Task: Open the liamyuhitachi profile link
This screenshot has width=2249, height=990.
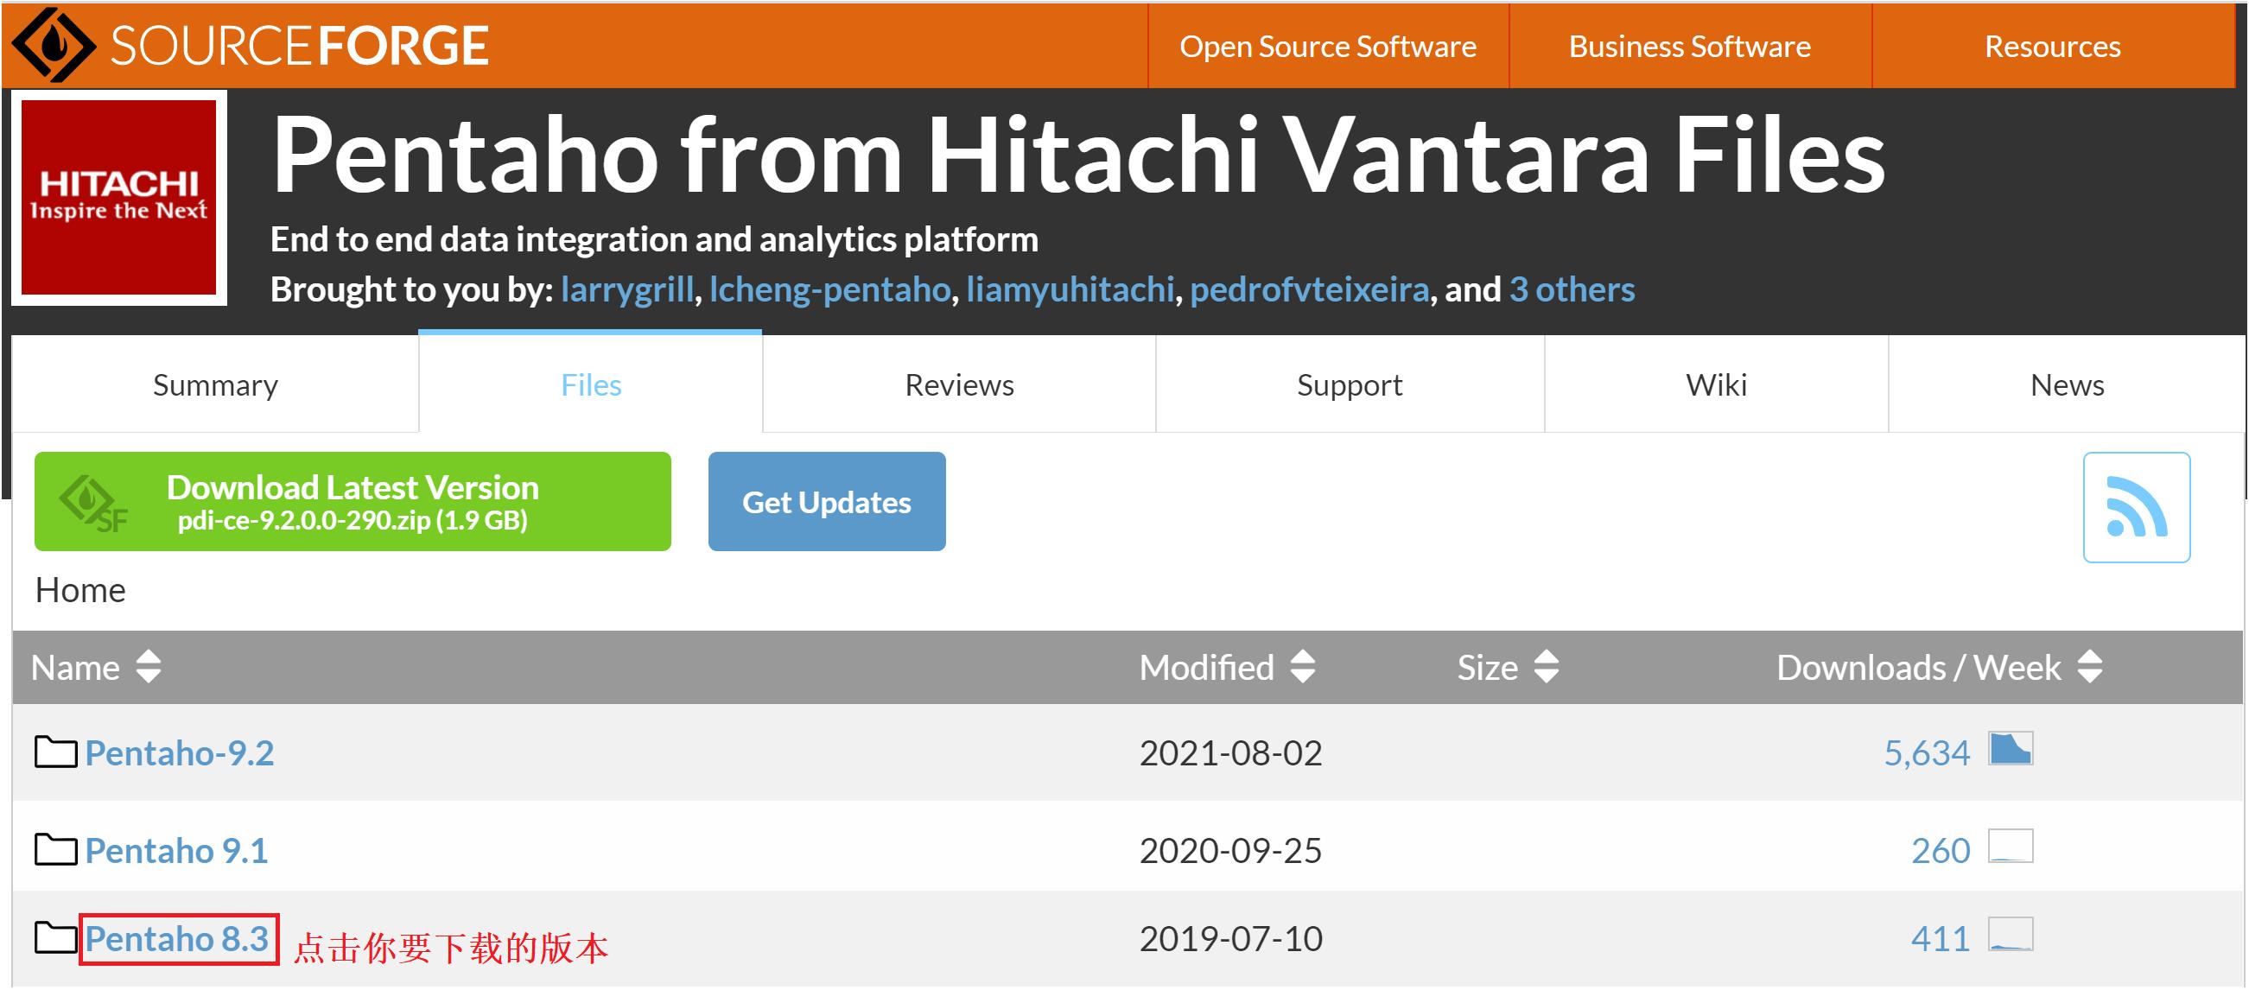Action: click(x=1070, y=289)
